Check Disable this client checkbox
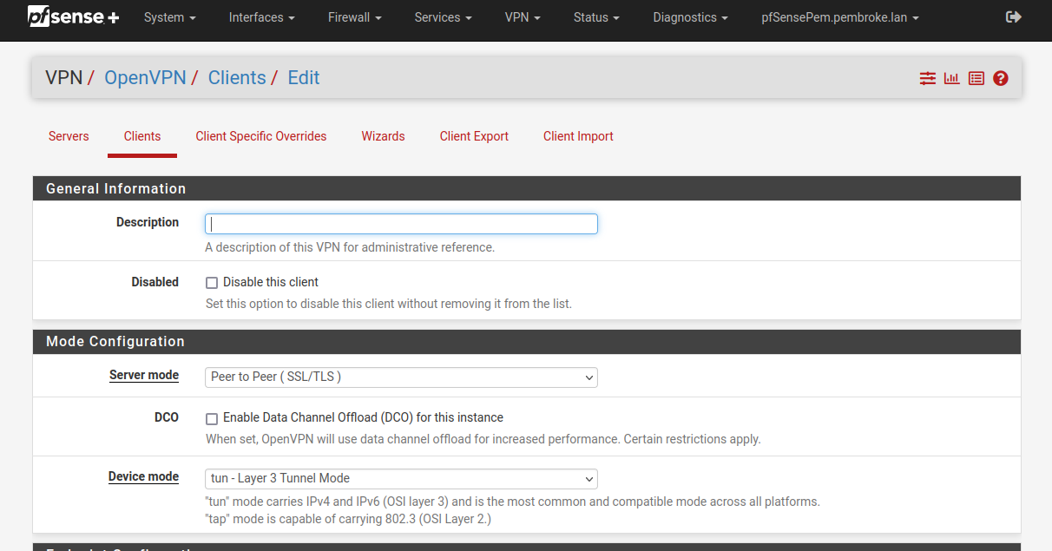This screenshot has height=551, width=1052. coord(212,283)
